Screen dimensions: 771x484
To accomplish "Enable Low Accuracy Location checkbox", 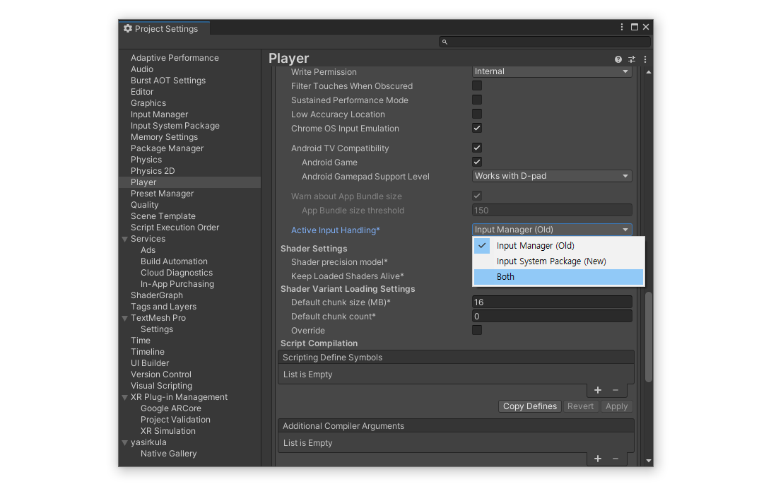I will [477, 114].
